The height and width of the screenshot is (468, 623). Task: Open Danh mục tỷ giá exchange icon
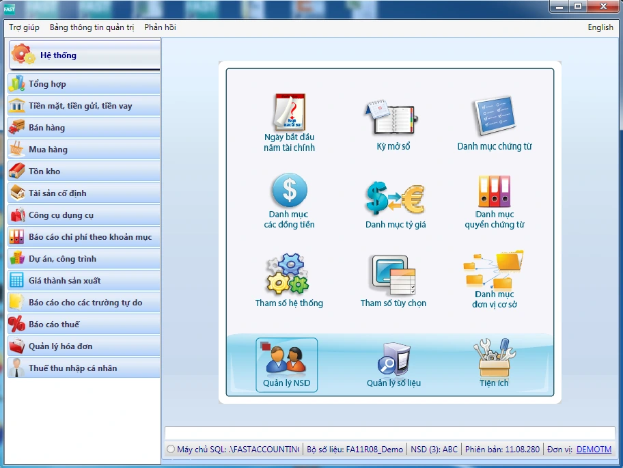coord(395,198)
